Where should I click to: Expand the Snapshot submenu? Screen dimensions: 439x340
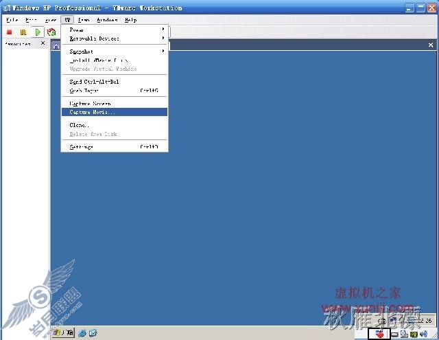[115, 52]
